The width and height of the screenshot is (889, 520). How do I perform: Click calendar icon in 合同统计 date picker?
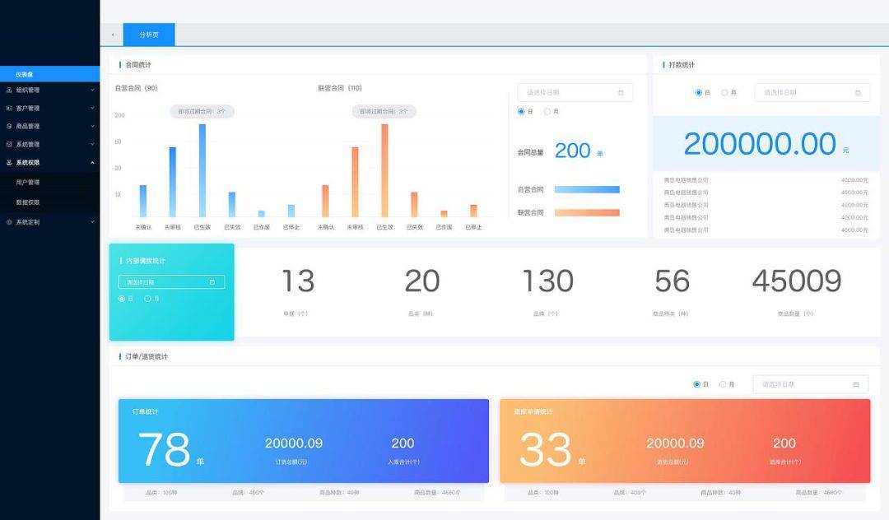click(621, 93)
